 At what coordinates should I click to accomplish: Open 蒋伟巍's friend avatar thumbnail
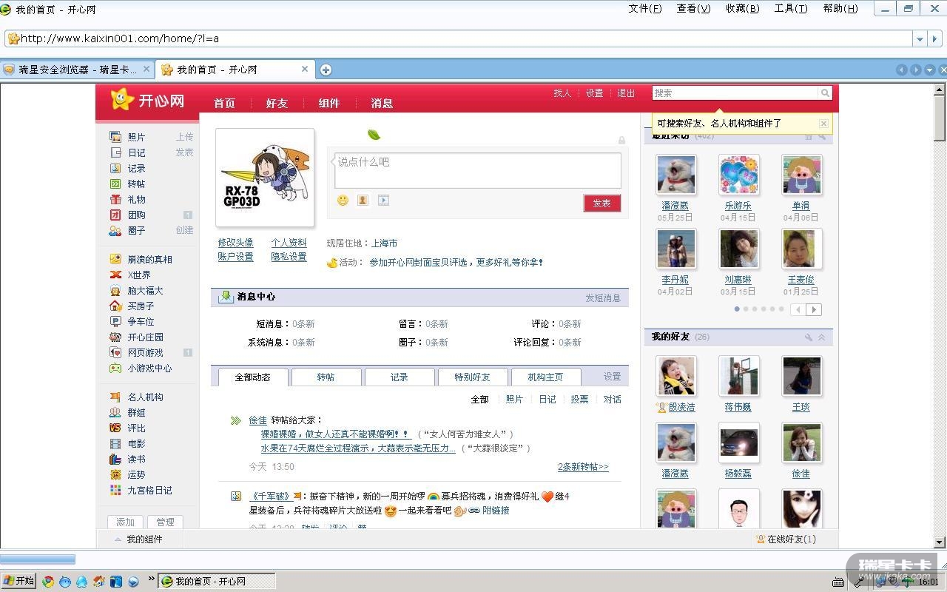click(x=738, y=376)
